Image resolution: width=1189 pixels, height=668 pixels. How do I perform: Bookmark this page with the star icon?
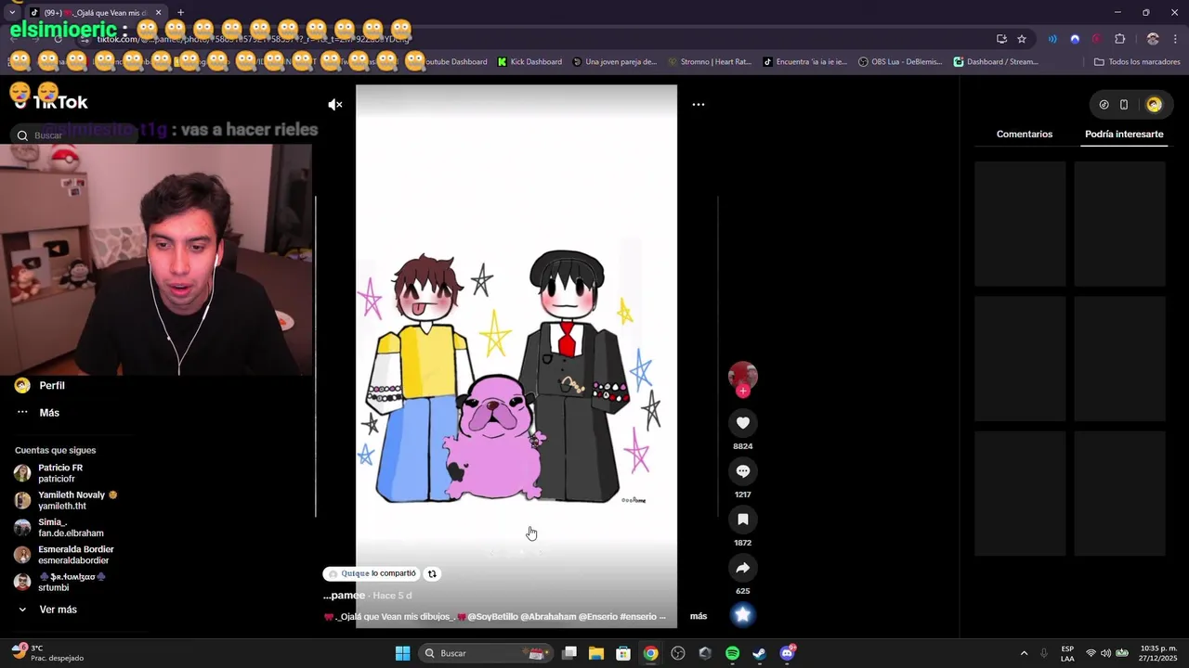(x=1022, y=39)
